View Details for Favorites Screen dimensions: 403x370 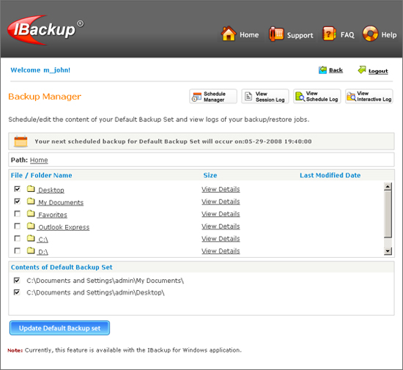221,214
